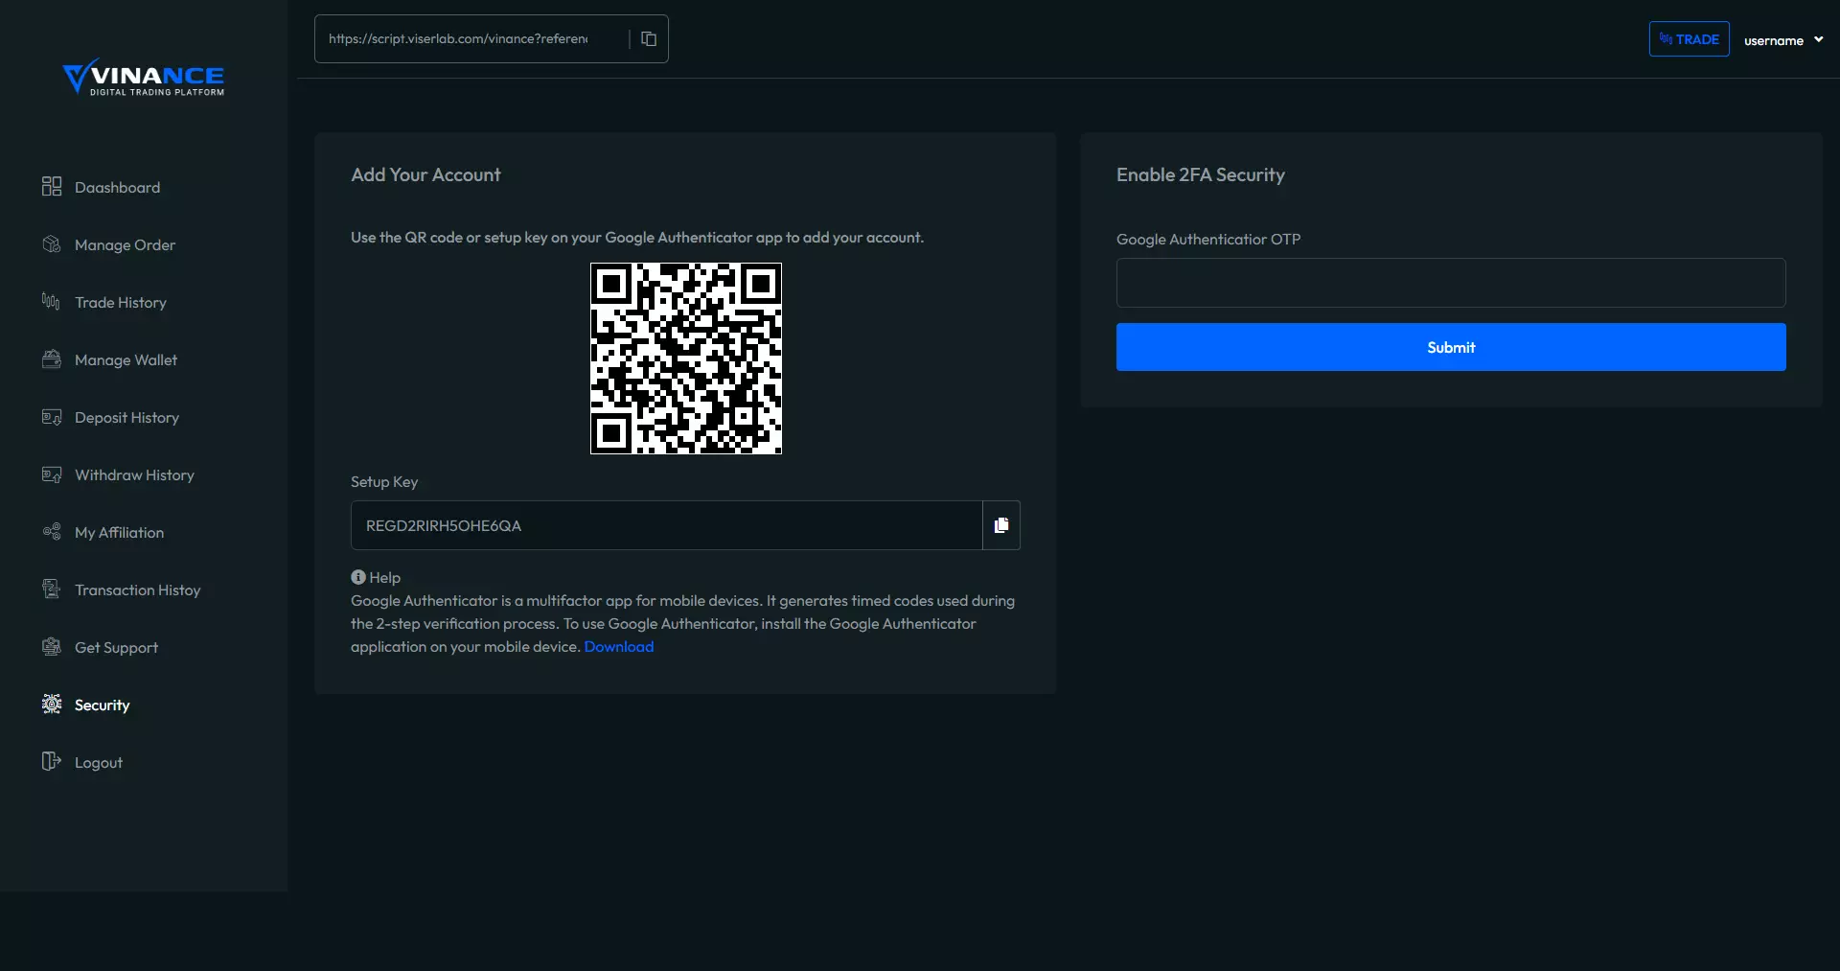This screenshot has height=971, width=1840.
Task: Click the Manage Order icon
Action: pos(52,243)
